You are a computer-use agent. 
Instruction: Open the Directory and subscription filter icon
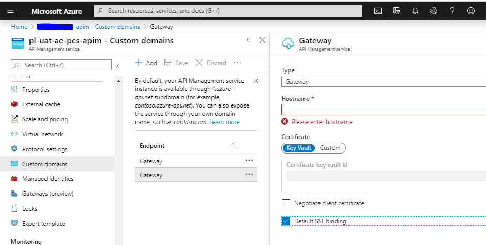pyautogui.click(x=397, y=11)
